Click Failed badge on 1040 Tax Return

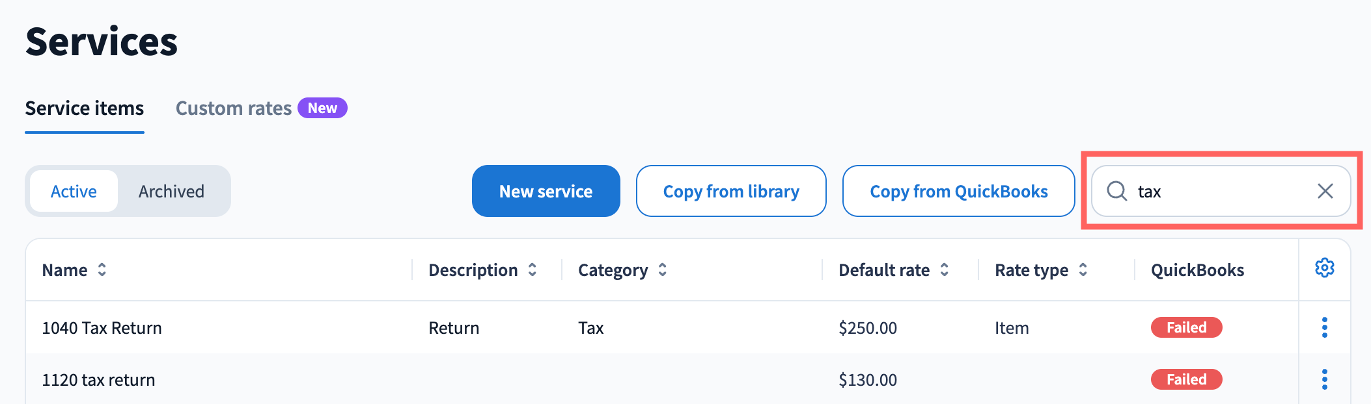click(1186, 327)
